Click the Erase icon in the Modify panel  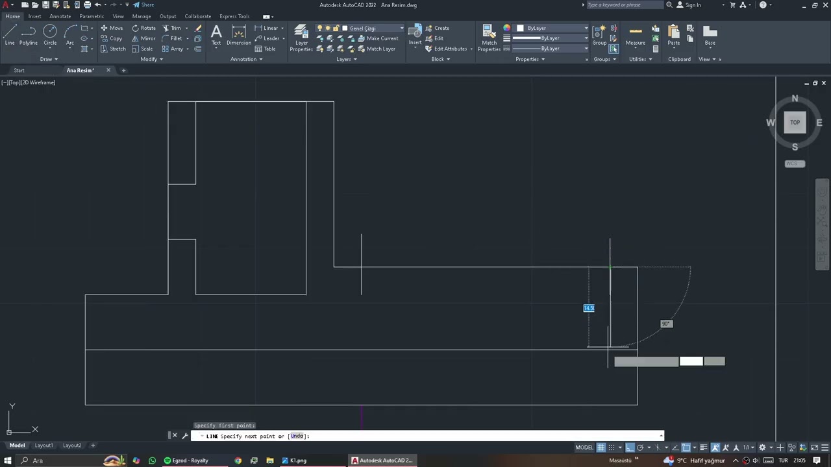click(x=198, y=28)
